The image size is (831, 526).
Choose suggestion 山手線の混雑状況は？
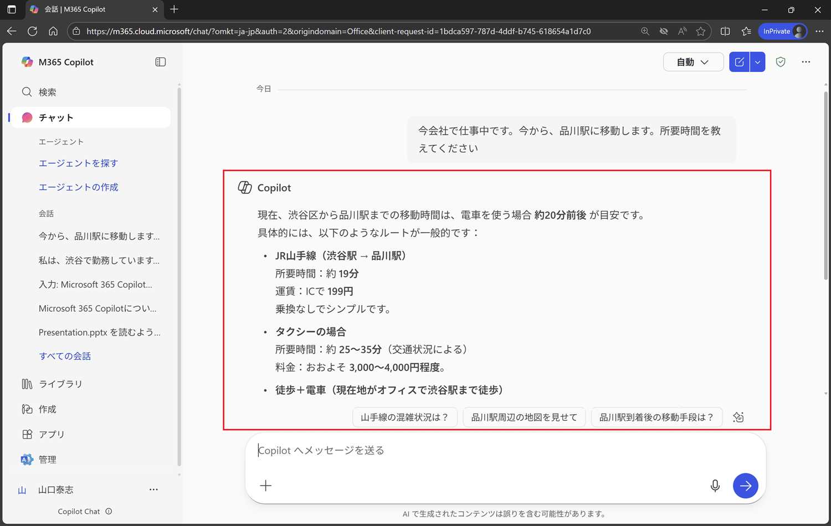pyautogui.click(x=404, y=417)
